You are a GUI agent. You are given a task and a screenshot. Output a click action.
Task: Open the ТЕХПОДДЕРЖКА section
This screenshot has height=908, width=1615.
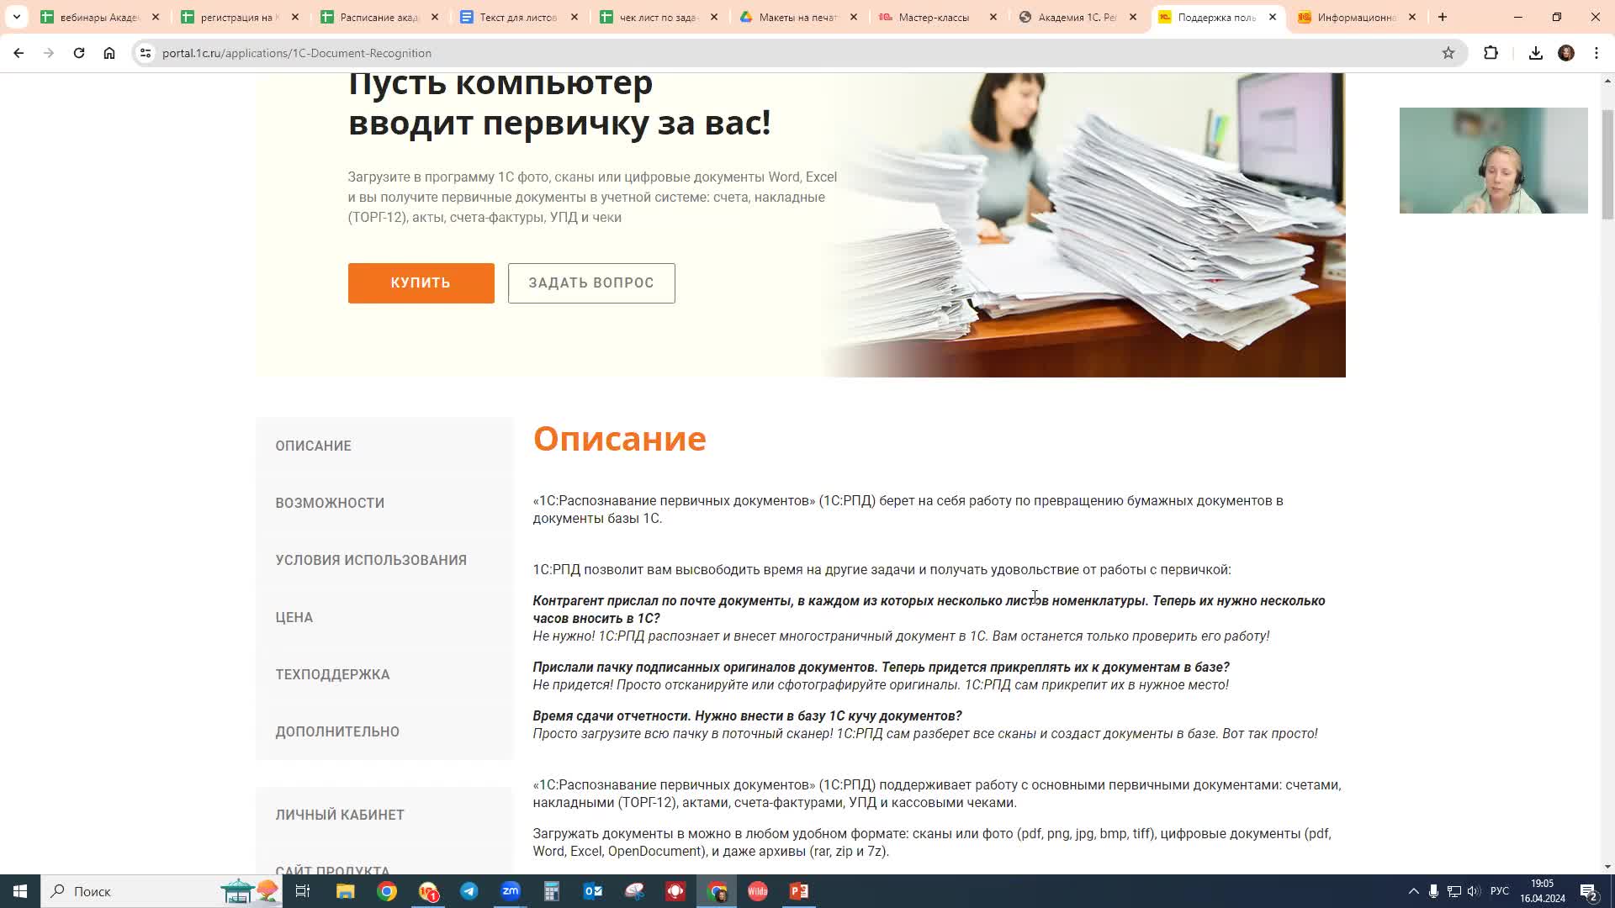[332, 674]
